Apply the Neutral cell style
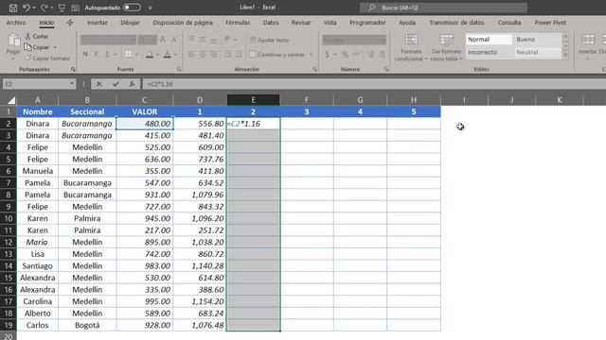This screenshot has width=606, height=340. [537, 52]
